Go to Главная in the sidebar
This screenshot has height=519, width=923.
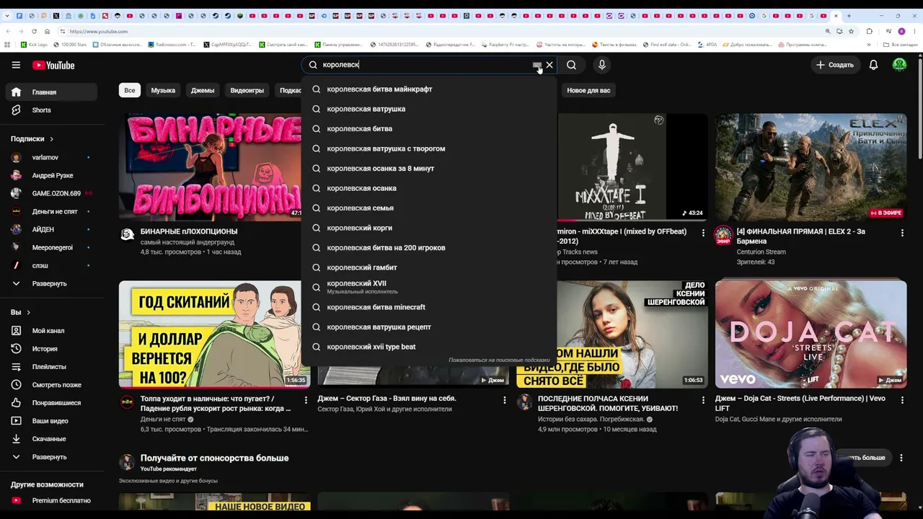[52, 92]
